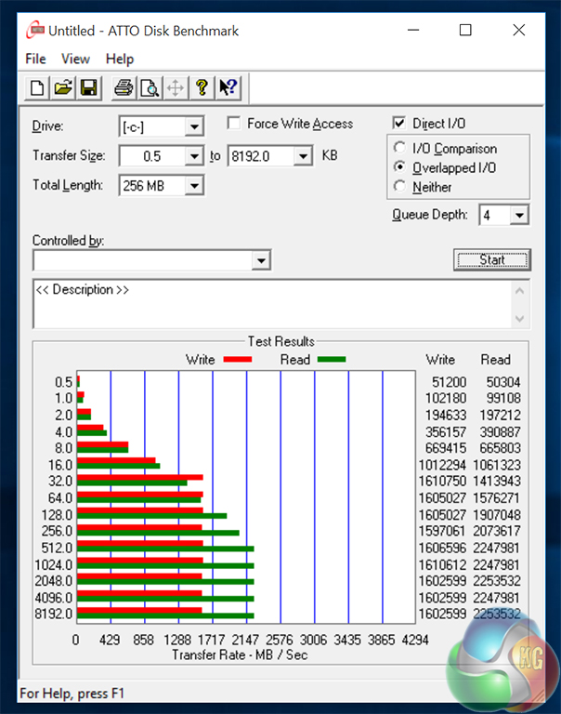The image size is (561, 714).
Task: Click the Start benchmark button
Action: (x=492, y=260)
